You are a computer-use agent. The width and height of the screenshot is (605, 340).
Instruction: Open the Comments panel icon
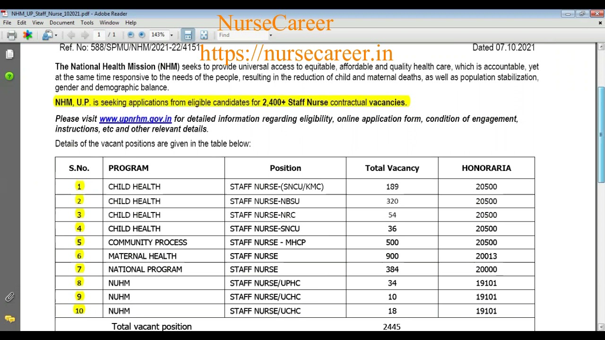pos(9,319)
